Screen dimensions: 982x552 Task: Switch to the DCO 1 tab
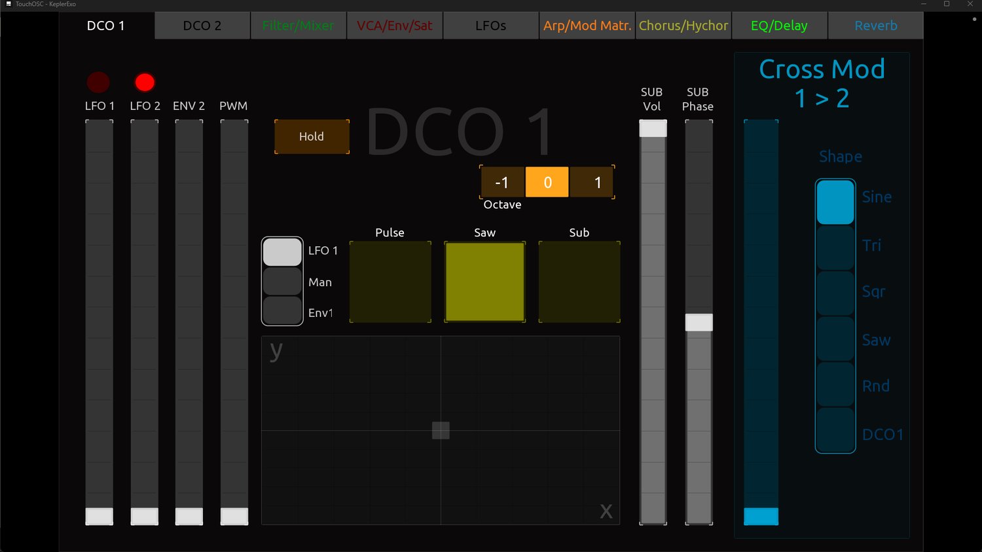click(107, 26)
